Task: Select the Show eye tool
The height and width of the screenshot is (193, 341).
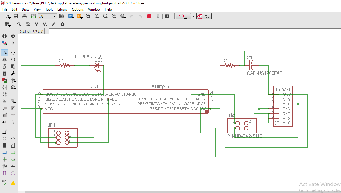Action: pos(13,36)
